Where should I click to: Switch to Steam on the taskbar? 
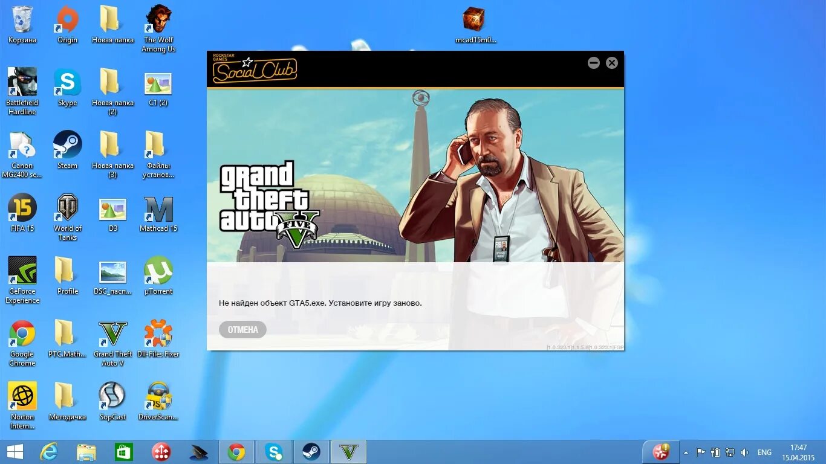pos(311,452)
